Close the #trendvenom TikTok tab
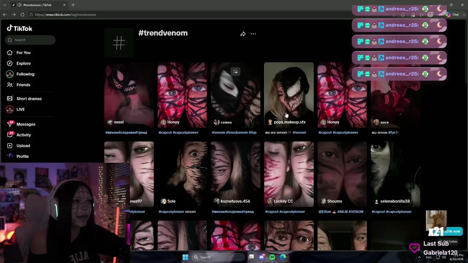 click(x=64, y=5)
